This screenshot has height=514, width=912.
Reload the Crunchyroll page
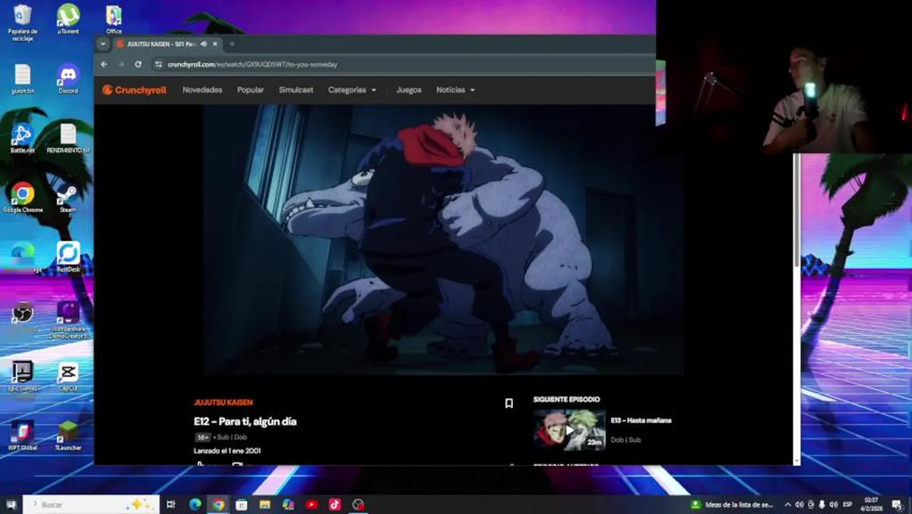[x=138, y=64]
